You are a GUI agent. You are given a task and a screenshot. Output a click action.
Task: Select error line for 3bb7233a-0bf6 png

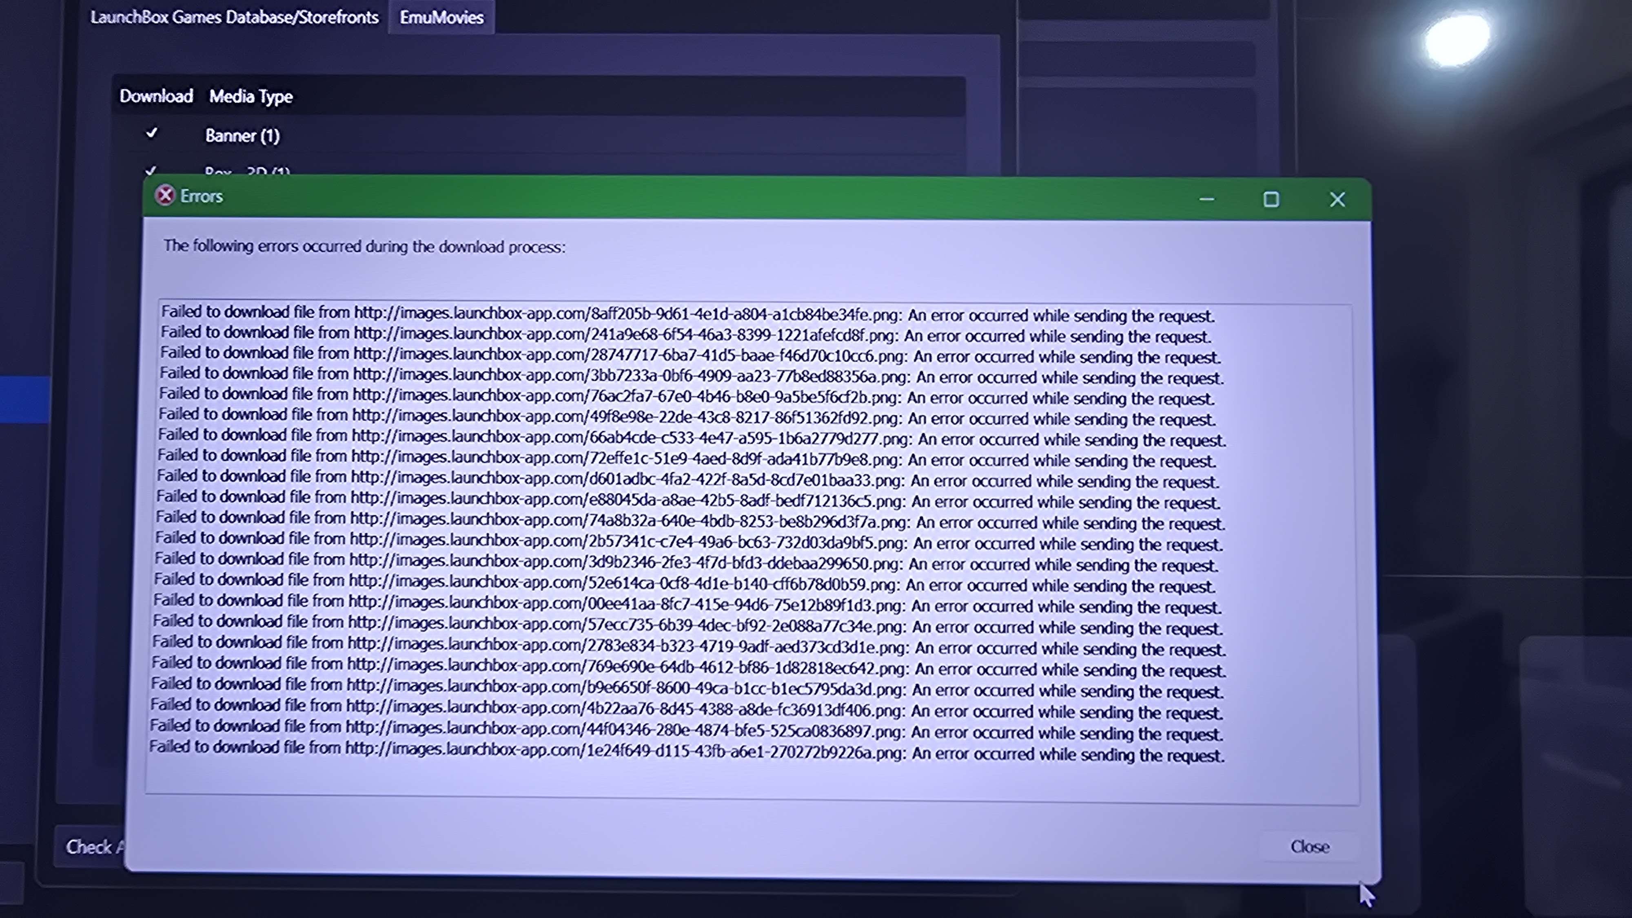click(691, 375)
